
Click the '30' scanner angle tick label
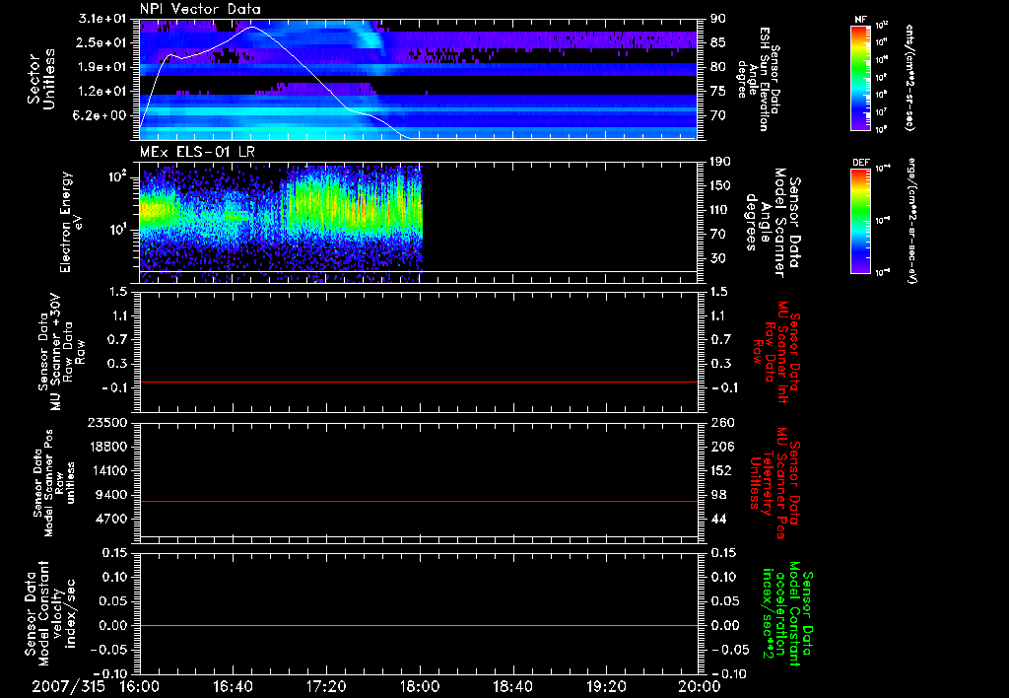pos(717,258)
